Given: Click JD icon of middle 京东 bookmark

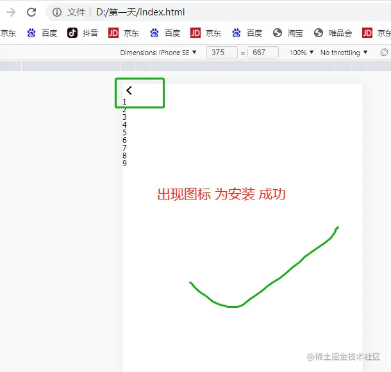Looking at the screenshot, I should 195,33.
